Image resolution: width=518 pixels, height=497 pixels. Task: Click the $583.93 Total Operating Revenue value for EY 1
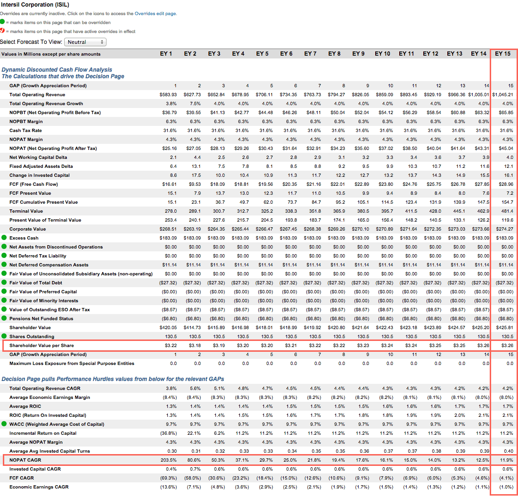[168, 94]
